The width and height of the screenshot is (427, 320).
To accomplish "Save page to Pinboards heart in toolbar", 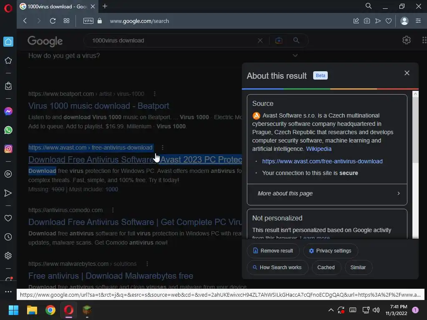I will 389,21.
